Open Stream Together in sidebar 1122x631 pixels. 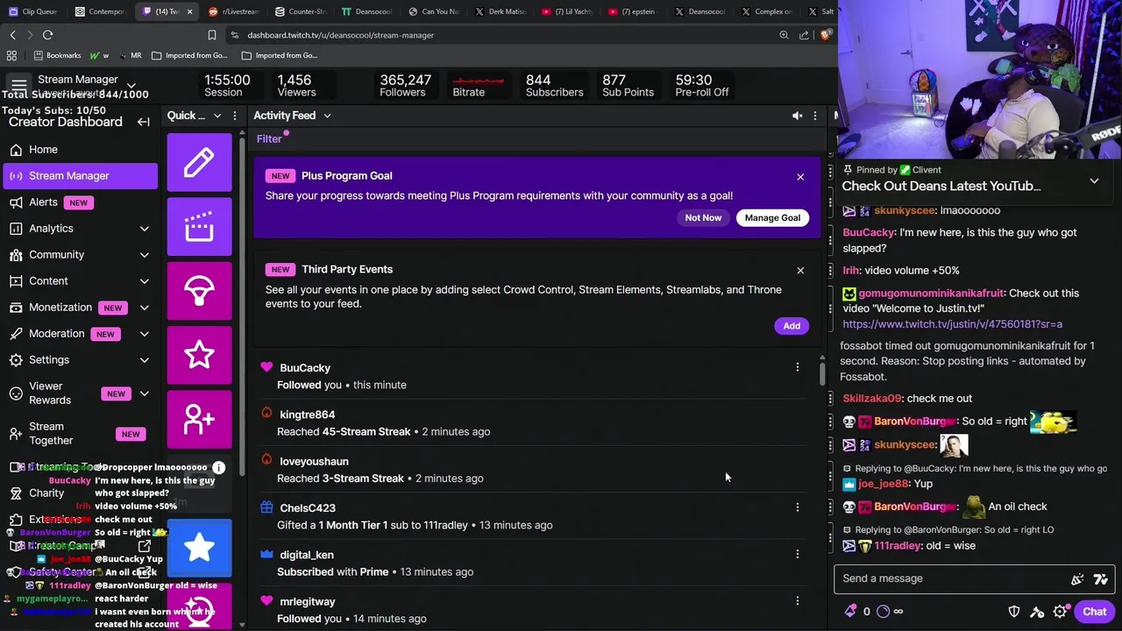point(81,434)
